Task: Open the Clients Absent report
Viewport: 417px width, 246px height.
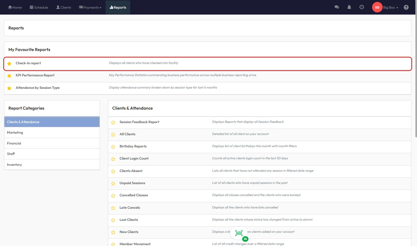Action: tap(131, 171)
